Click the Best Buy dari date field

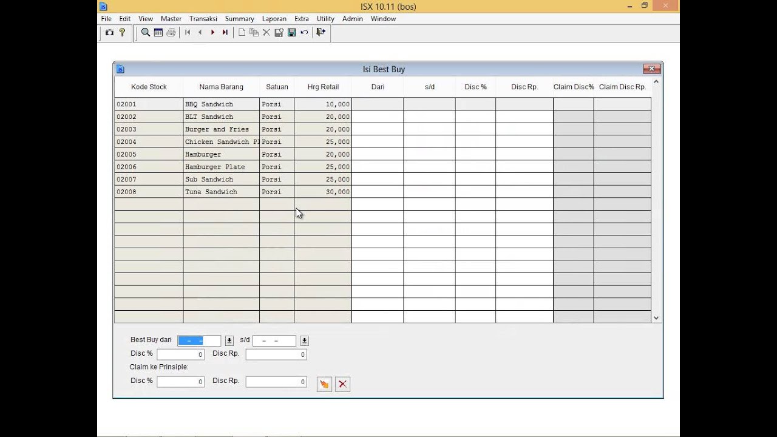(x=199, y=340)
